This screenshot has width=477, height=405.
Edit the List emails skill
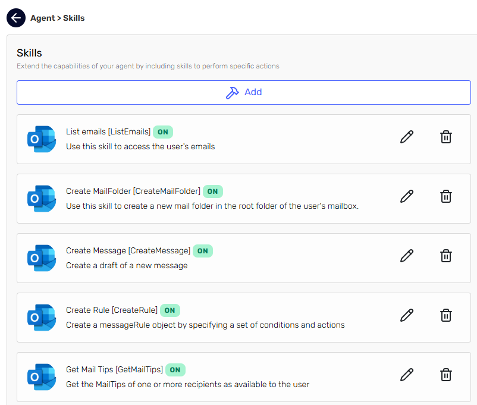pos(407,137)
